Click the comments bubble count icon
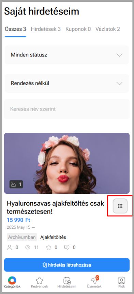The image size is (134, 294). 67,247
